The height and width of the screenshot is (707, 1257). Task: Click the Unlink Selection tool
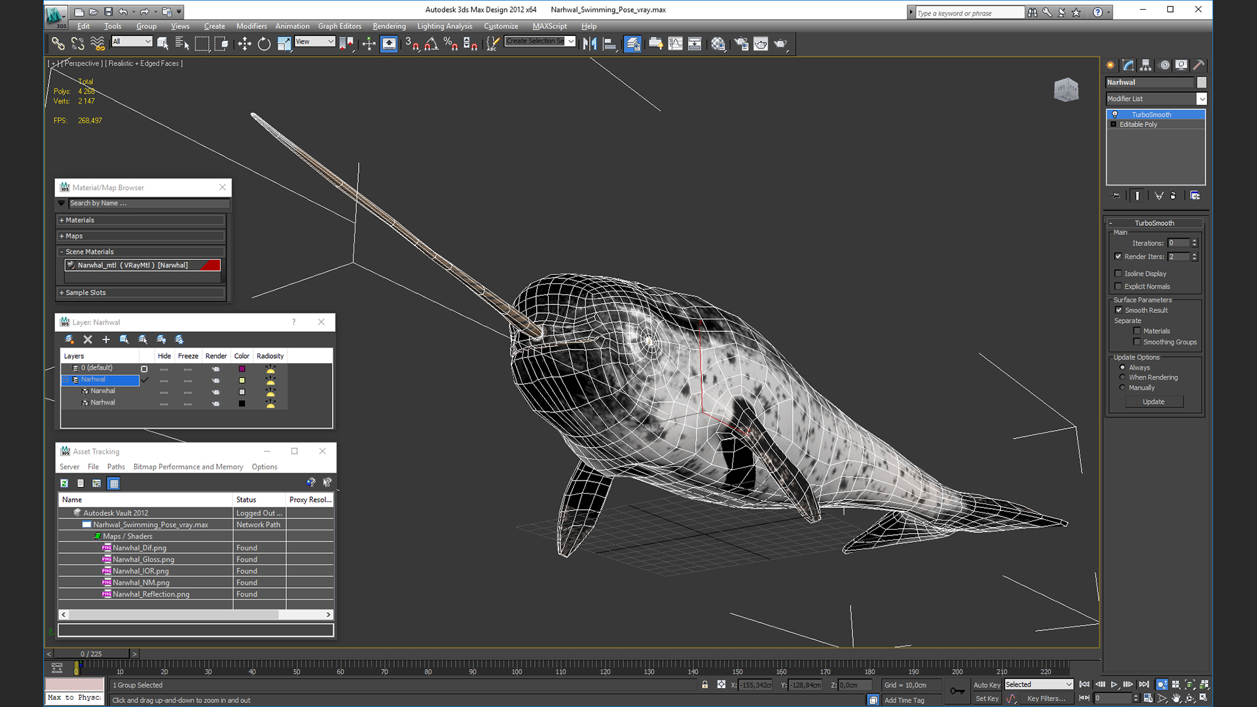[x=78, y=44]
